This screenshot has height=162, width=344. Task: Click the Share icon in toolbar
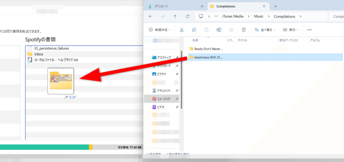231,30
